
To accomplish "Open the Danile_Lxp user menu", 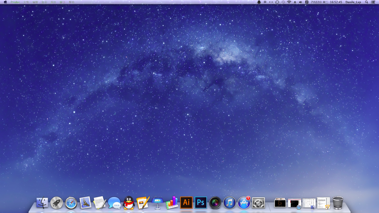I will click(353, 2).
